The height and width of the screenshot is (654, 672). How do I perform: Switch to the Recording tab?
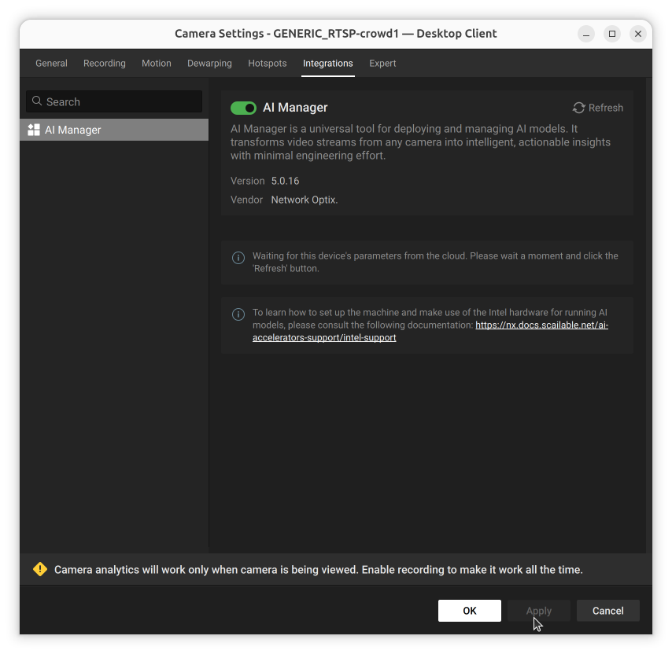(105, 64)
